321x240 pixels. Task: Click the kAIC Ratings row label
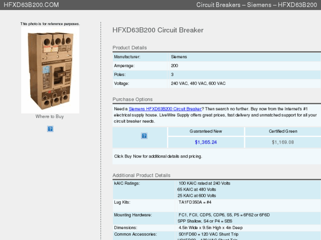(x=127, y=183)
